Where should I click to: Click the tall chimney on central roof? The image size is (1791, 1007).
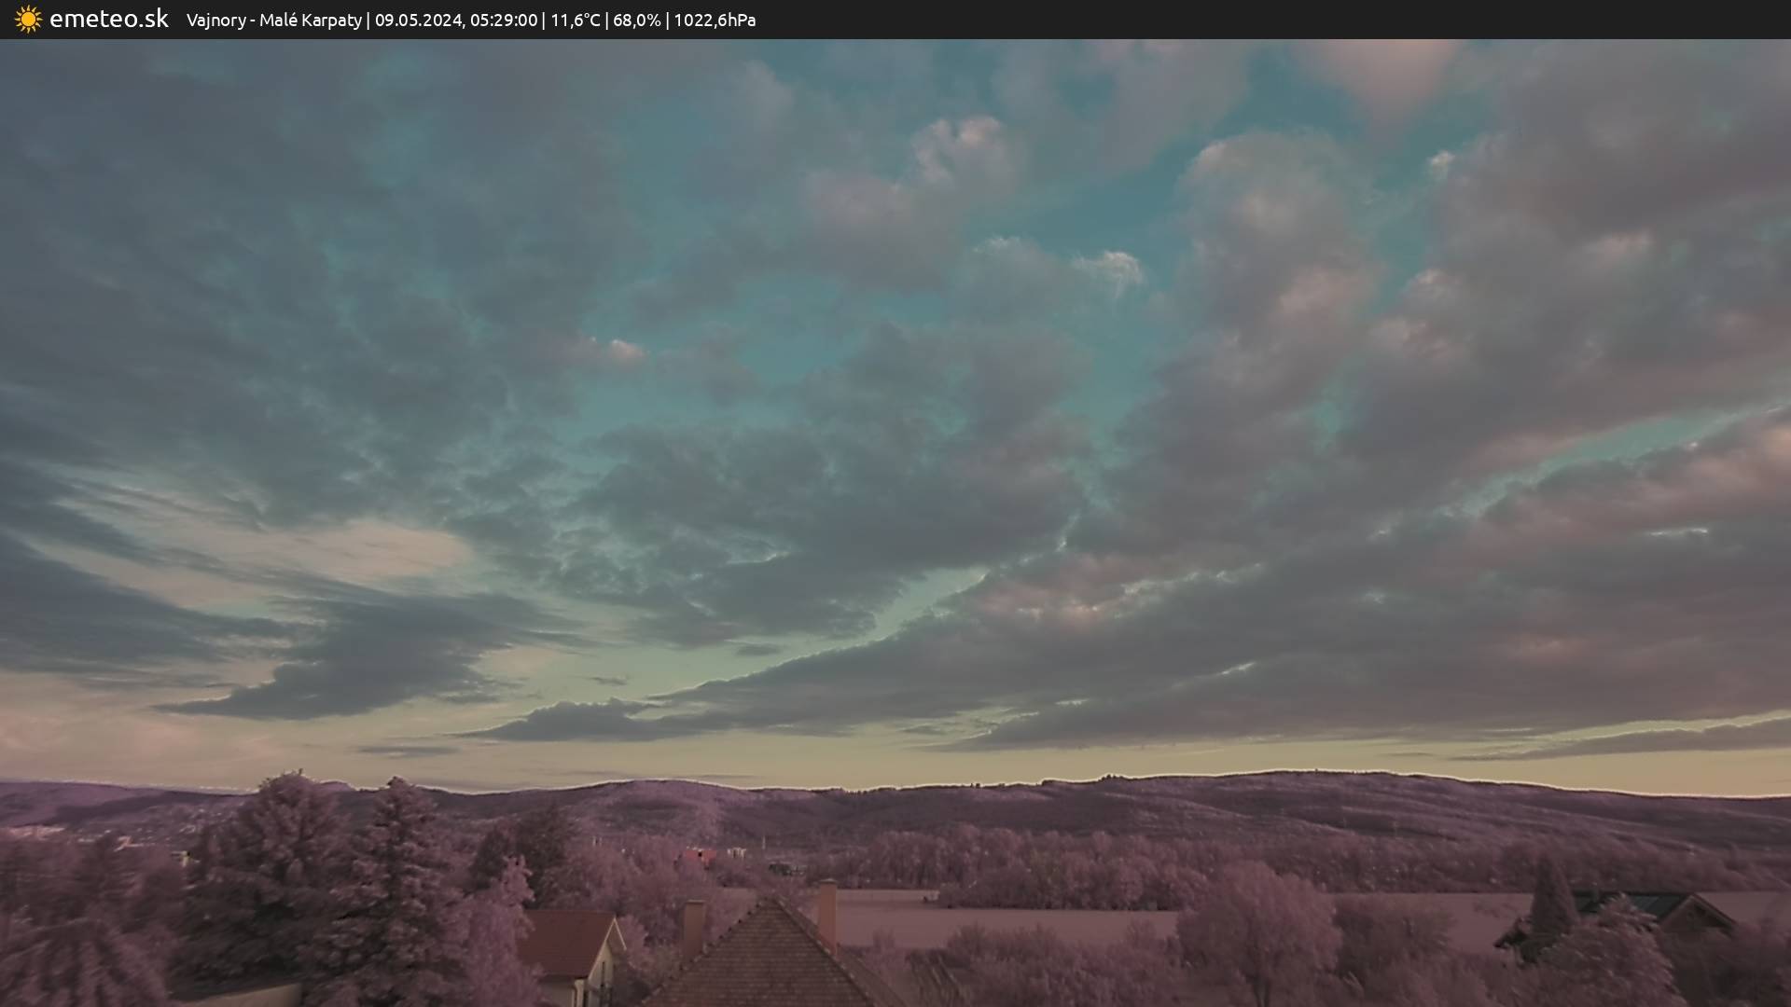click(x=827, y=912)
